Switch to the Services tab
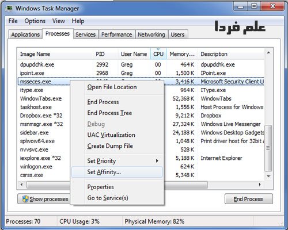The width and height of the screenshot is (288, 230). 85,34
